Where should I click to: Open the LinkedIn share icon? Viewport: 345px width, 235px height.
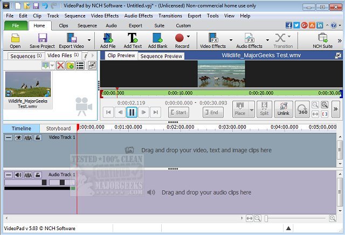pyautogui.click(x=320, y=25)
